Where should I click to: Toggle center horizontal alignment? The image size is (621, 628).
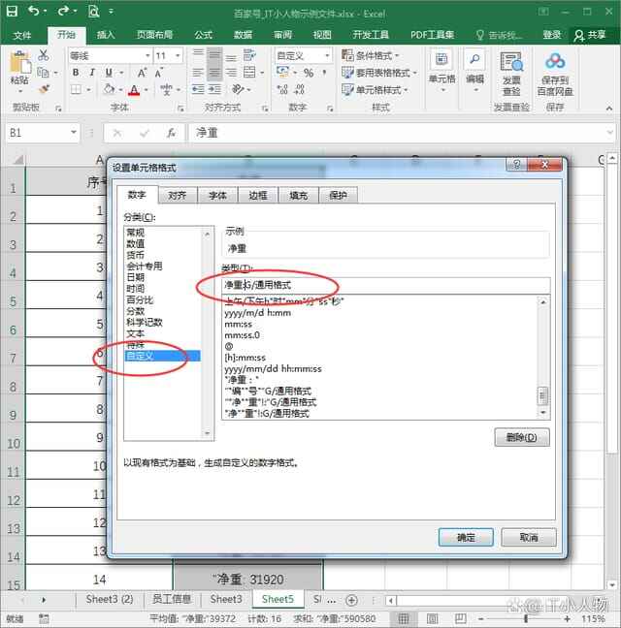tap(214, 73)
